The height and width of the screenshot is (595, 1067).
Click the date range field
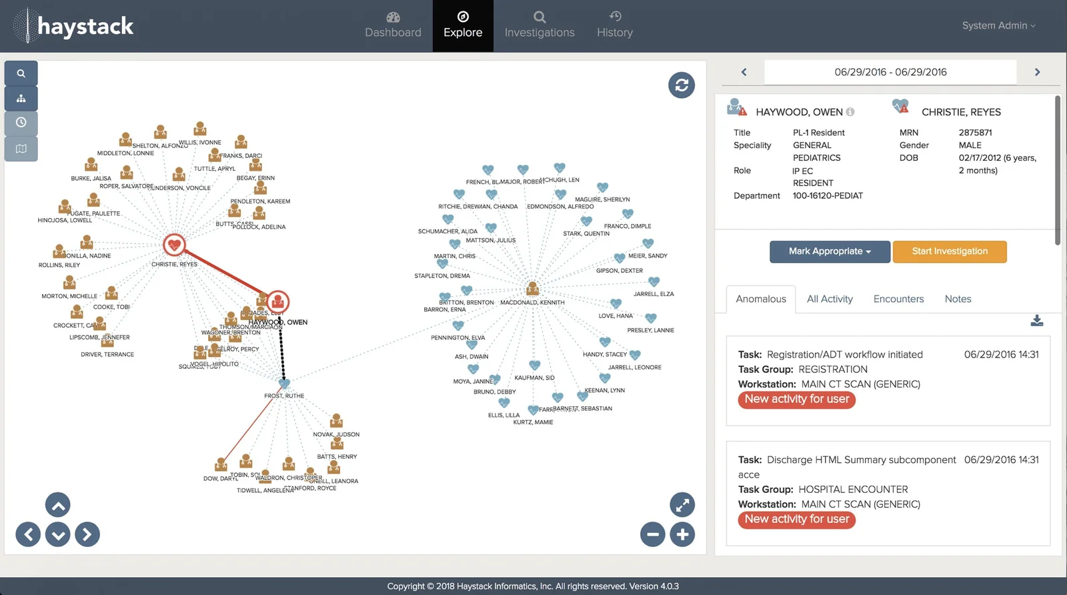pyautogui.click(x=890, y=72)
